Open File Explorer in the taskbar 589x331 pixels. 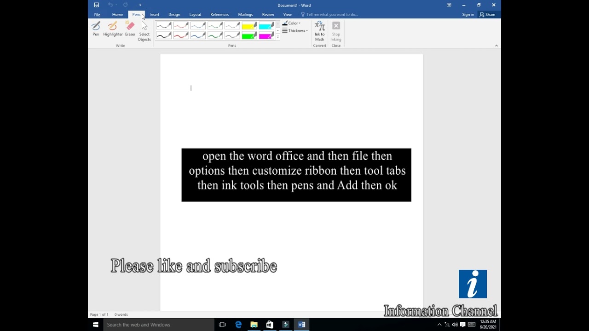click(x=254, y=325)
